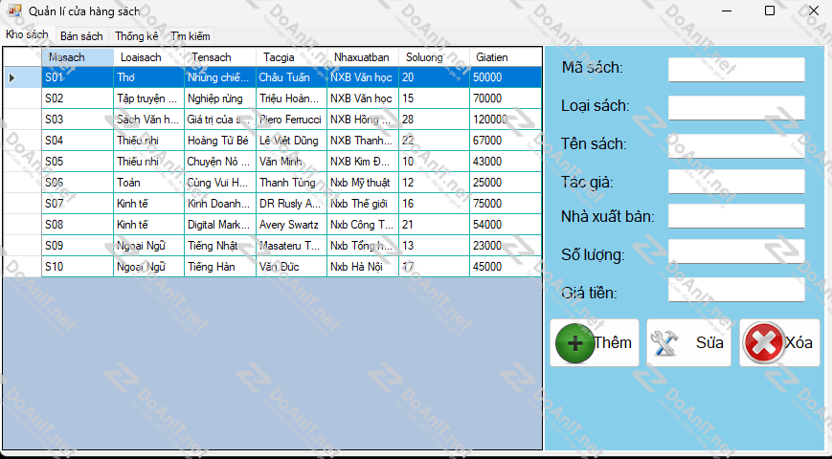Click the app icon in title bar
Image resolution: width=832 pixels, height=459 pixels.
coord(13,11)
